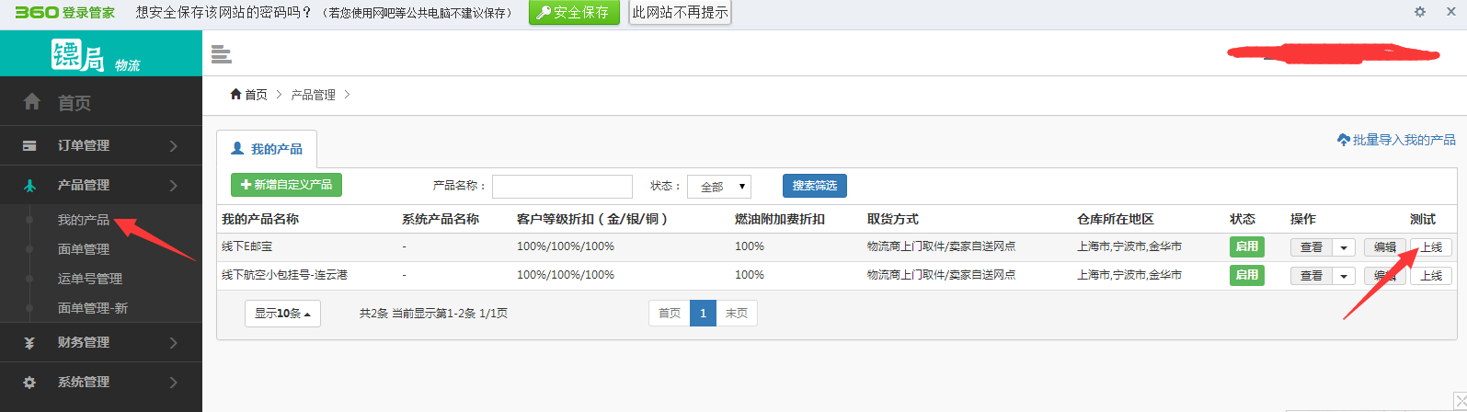This screenshot has height=412, width=1467.
Task: Click the cloud upload icon for 批量导入
Action: tap(1343, 140)
